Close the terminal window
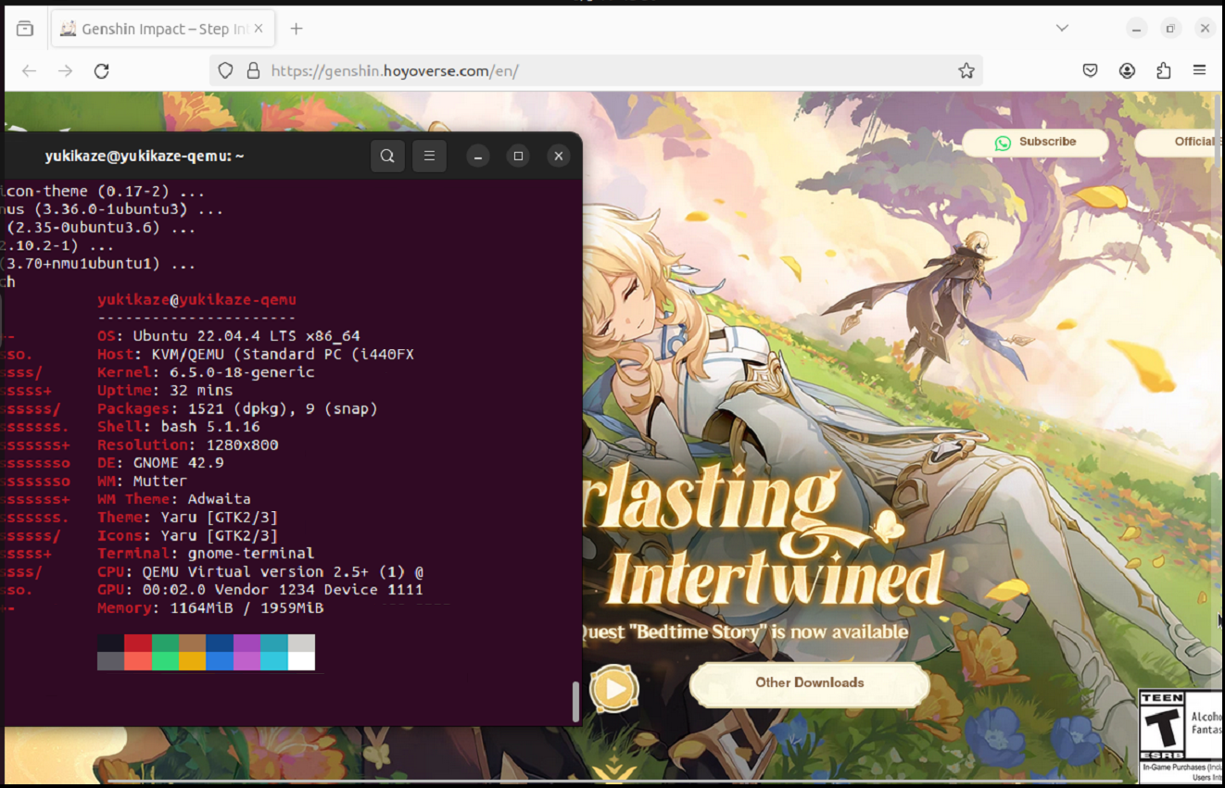Image resolution: width=1225 pixels, height=788 pixels. point(558,156)
